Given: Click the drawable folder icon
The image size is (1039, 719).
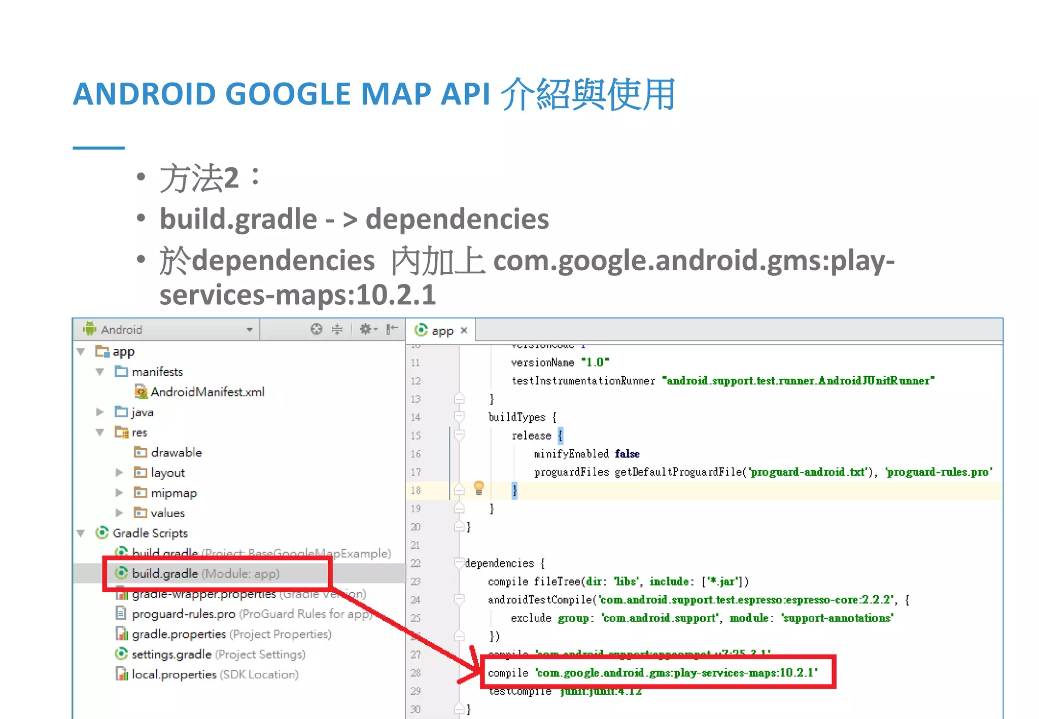Looking at the screenshot, I should [x=141, y=452].
